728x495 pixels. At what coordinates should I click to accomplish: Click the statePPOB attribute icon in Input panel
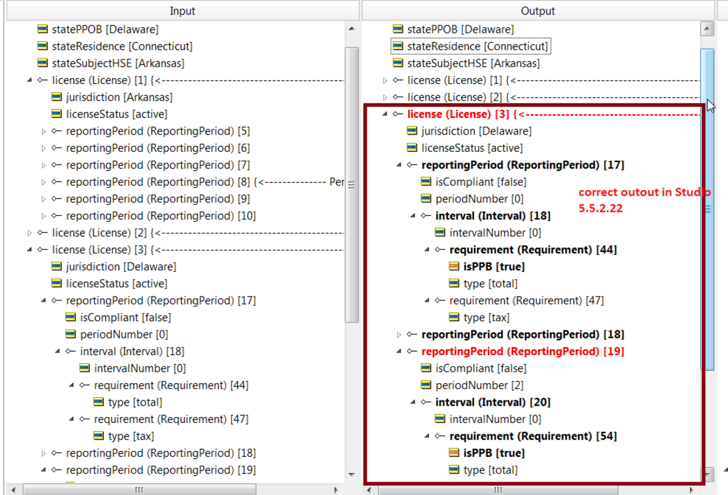pyautogui.click(x=42, y=29)
